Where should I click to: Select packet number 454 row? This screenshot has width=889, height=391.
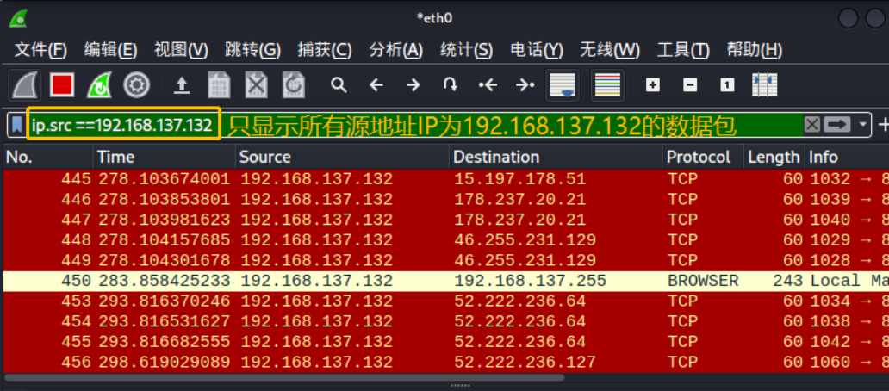click(446, 321)
